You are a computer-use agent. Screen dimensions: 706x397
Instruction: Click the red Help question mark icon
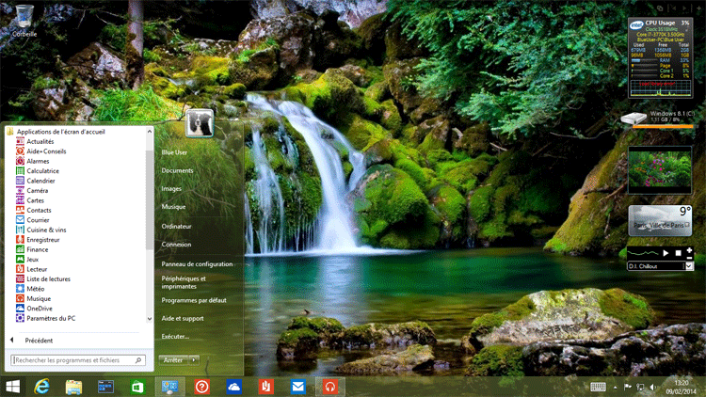pyautogui.click(x=201, y=387)
